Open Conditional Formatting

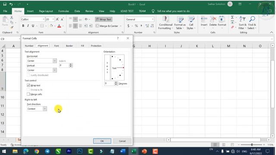[x=166, y=23]
